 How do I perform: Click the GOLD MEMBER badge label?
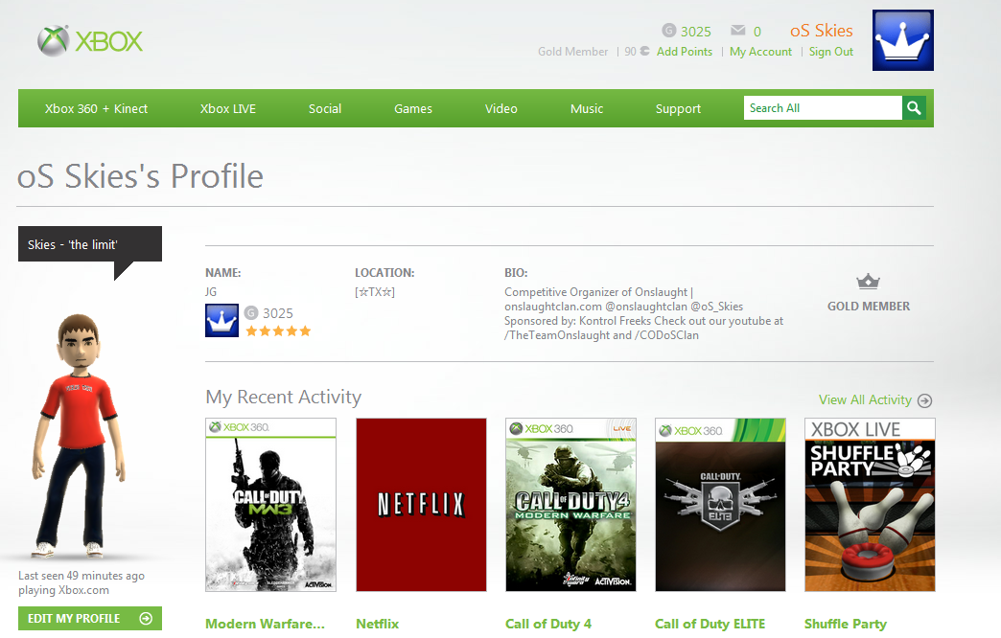[x=869, y=307]
